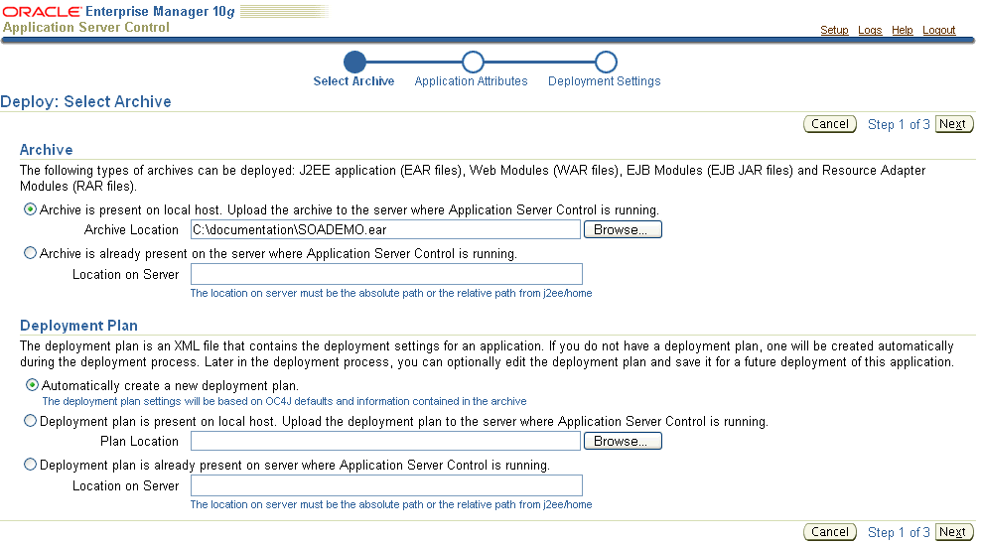Click the Plan Location text field
Viewport: 981px width, 544px height.
coord(385,441)
